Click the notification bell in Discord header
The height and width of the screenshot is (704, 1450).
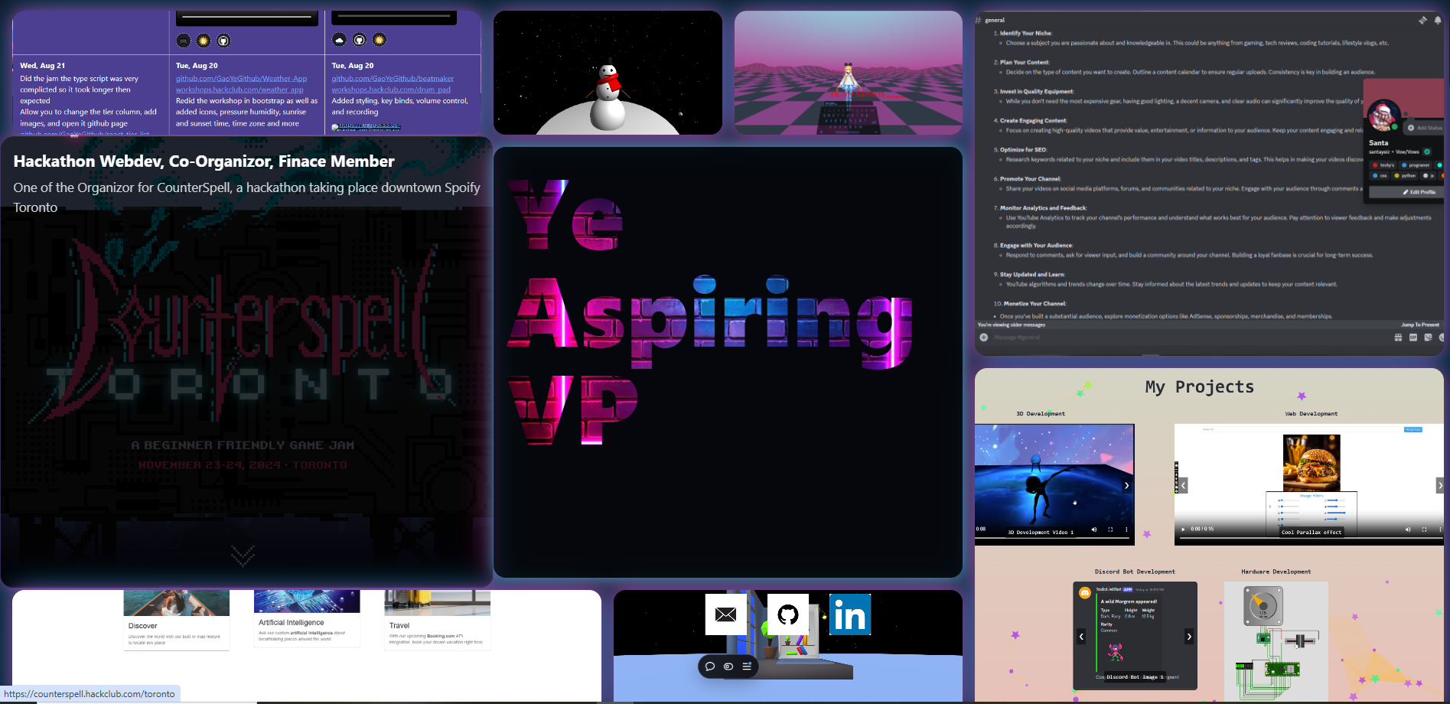[x=1438, y=20]
